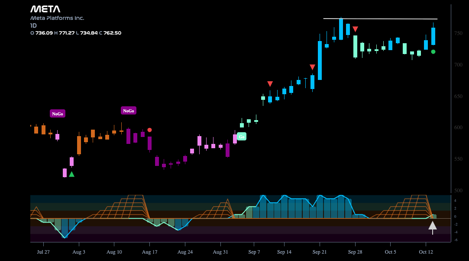The width and height of the screenshot is (469, 261).
Task: Select the Meta Platforms Inc. company name
Action: (57, 18)
